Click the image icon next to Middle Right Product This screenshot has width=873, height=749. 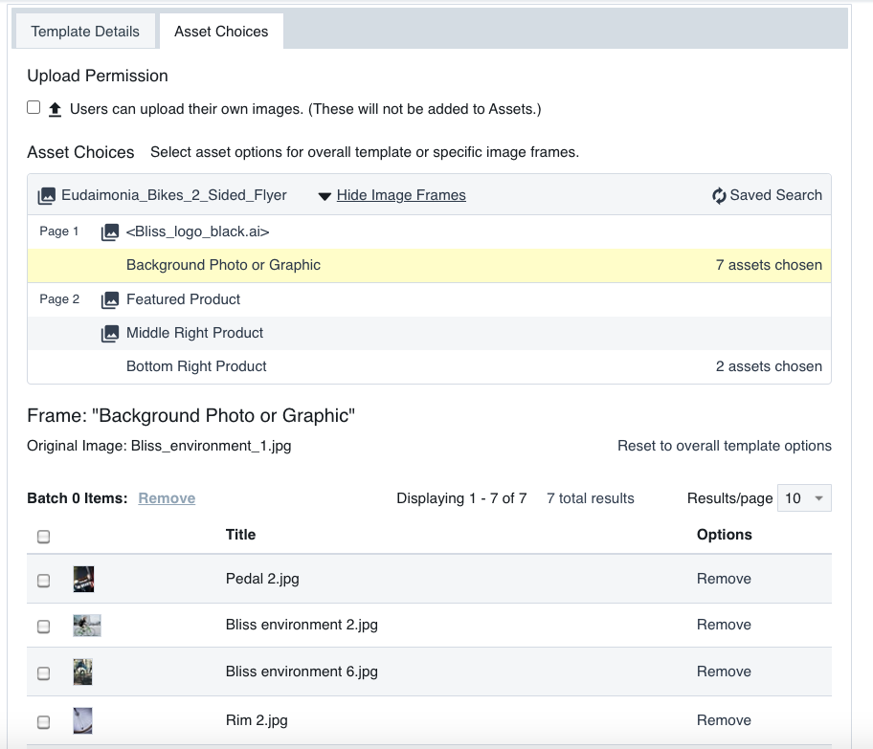point(110,333)
